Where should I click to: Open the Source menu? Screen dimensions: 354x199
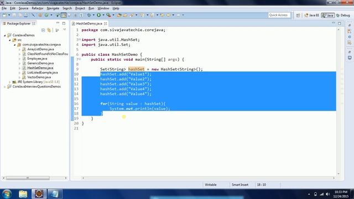click(x=23, y=8)
